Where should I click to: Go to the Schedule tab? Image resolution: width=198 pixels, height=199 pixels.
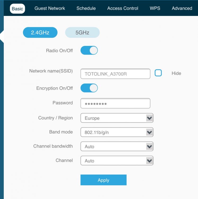click(x=86, y=8)
